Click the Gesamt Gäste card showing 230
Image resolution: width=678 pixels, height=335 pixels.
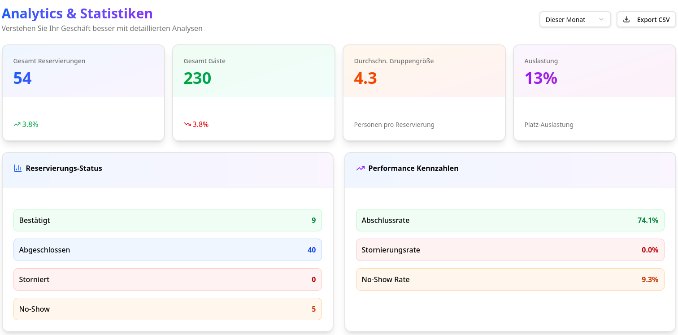(254, 93)
